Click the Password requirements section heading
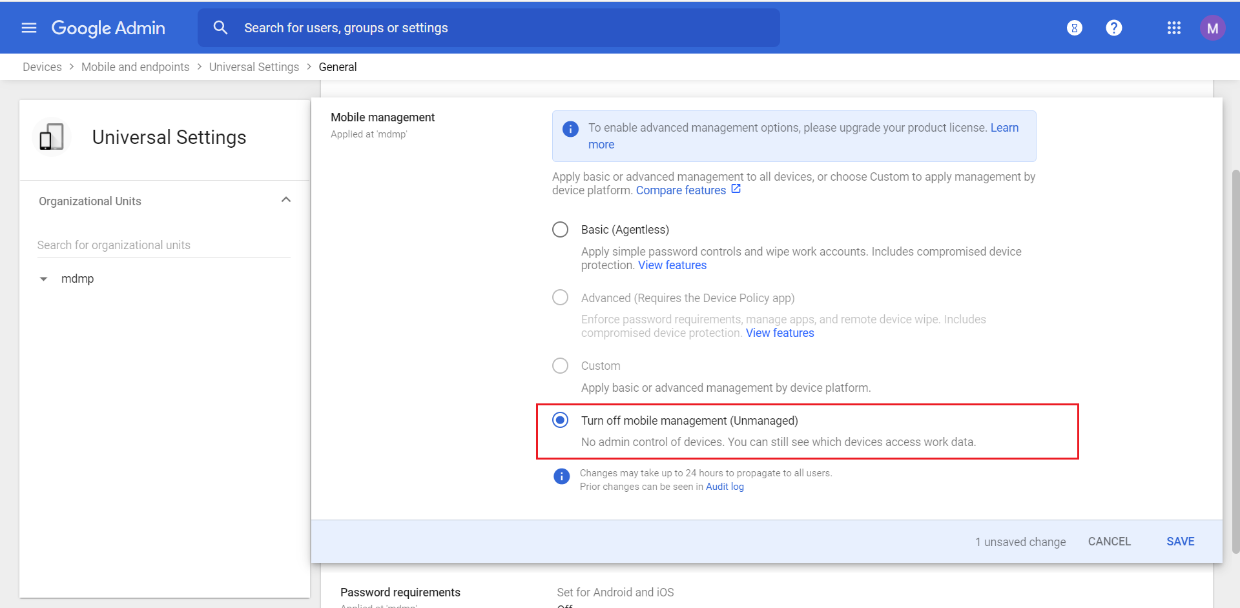 coord(400,593)
